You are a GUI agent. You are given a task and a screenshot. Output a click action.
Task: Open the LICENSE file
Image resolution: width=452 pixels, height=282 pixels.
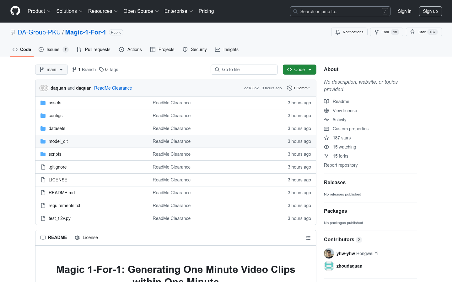(x=58, y=180)
